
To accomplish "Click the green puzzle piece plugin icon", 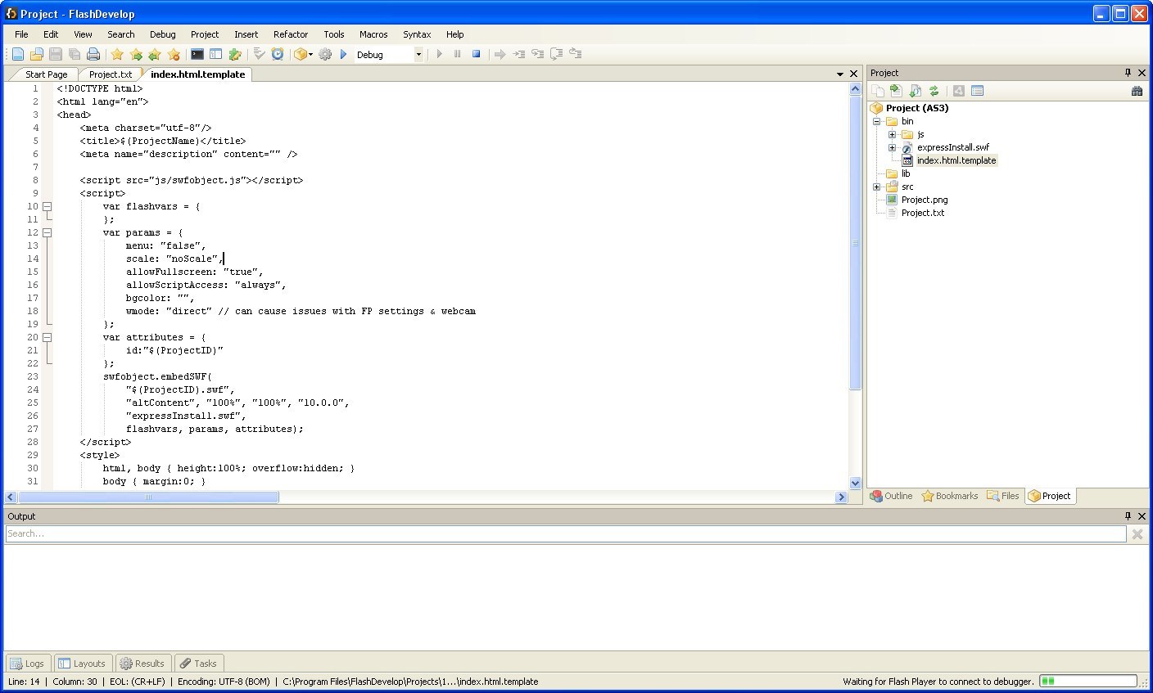I will [235, 54].
